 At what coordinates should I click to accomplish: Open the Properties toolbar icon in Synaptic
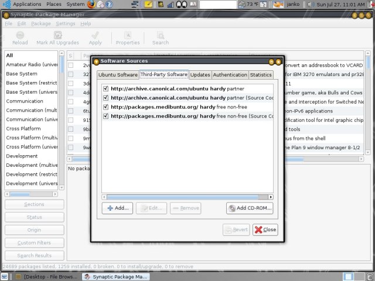pos(128,35)
